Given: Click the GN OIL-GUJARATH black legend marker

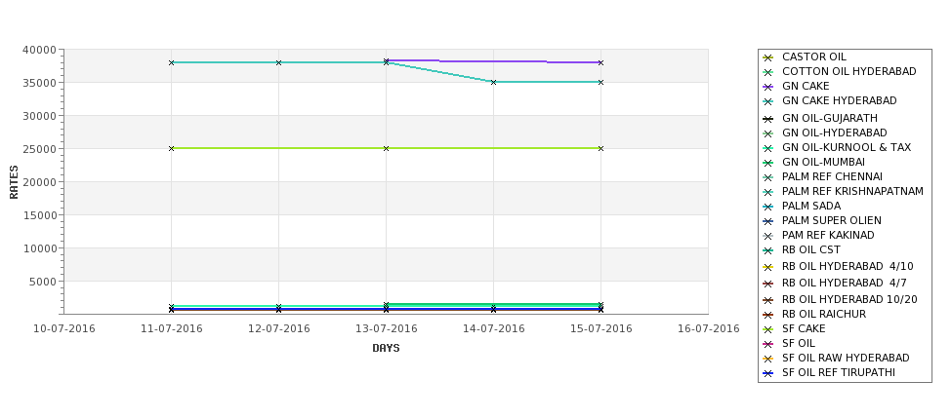Looking at the screenshot, I should pyautogui.click(x=768, y=119).
